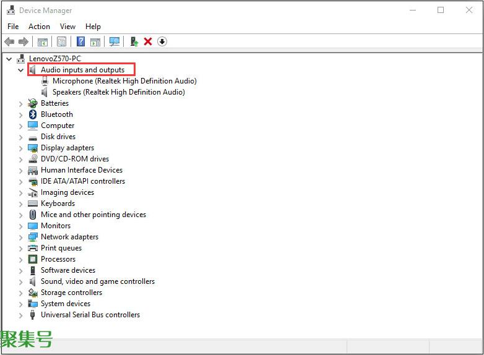The width and height of the screenshot is (484, 355).
Task: Open the View menu
Action: tap(67, 27)
